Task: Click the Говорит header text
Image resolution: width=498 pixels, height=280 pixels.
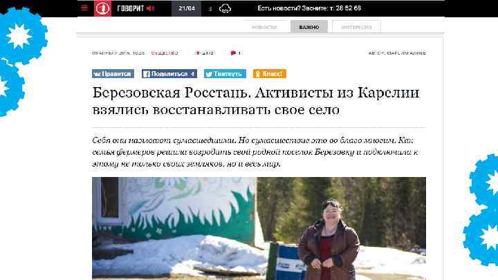Action: coord(131,8)
